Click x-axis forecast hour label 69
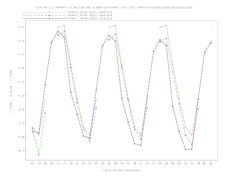 coord(179,163)
